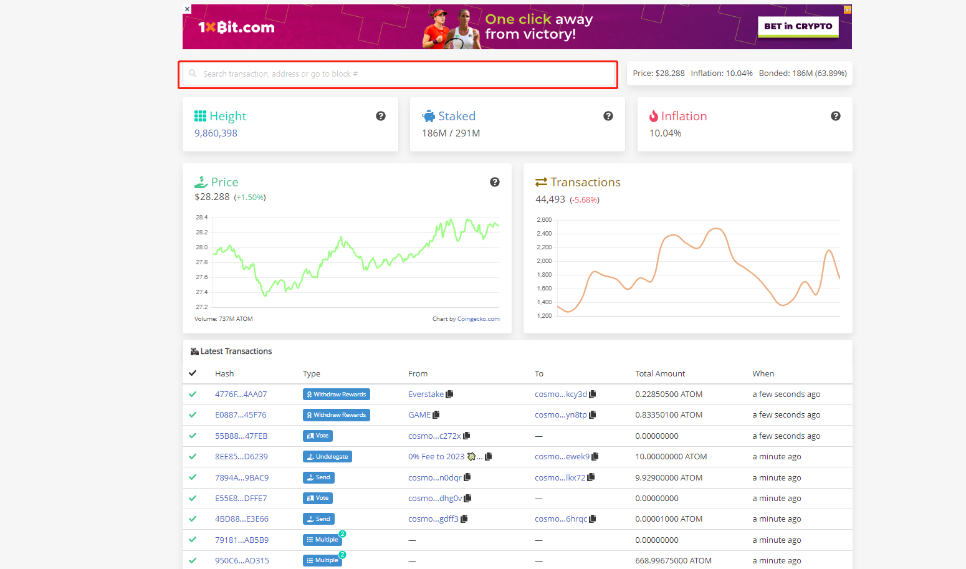
Task: Open block height 9,860,398
Action: tap(216, 133)
